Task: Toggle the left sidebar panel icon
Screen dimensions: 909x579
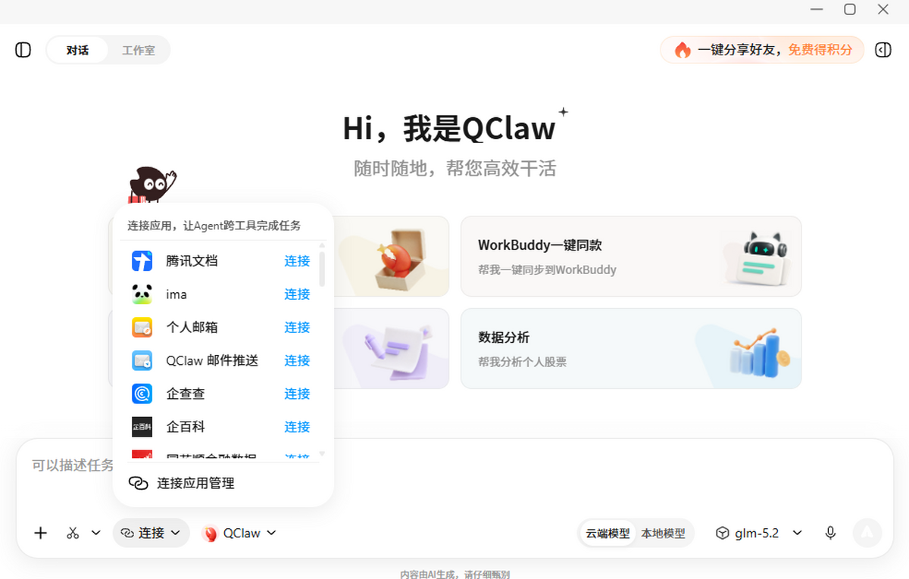Action: (23, 50)
